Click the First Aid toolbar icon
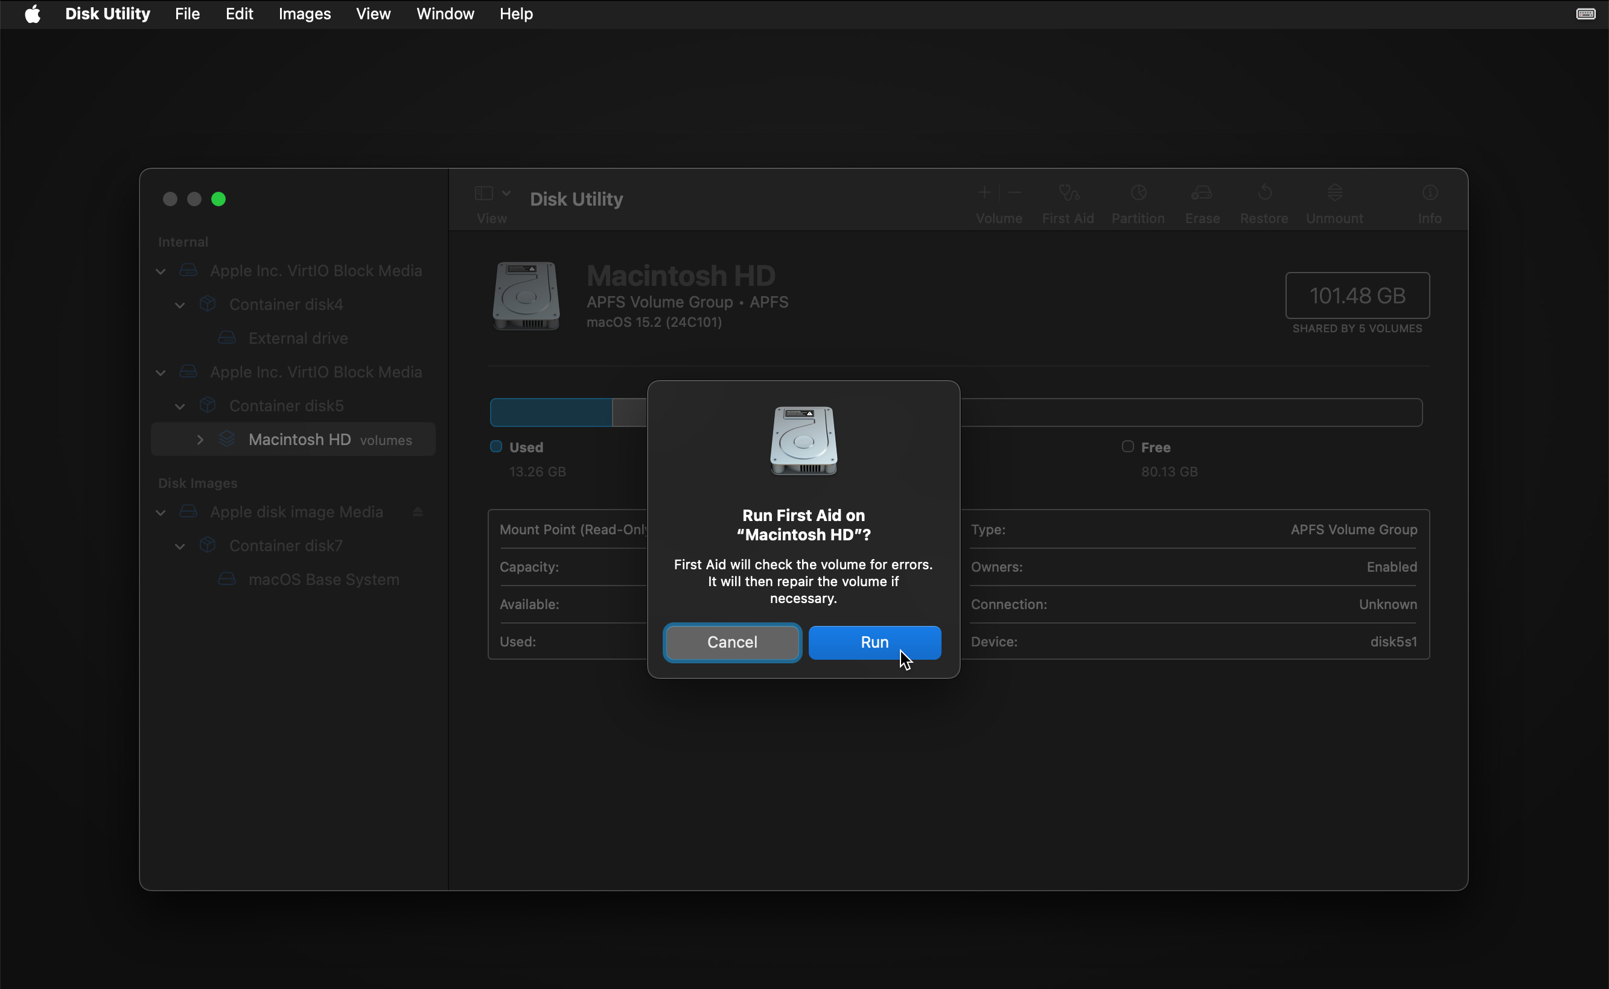Viewport: 1609px width, 989px height. point(1068,193)
